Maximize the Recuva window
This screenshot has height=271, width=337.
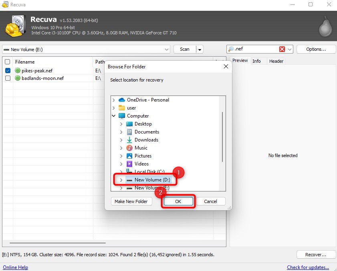click(311, 4)
